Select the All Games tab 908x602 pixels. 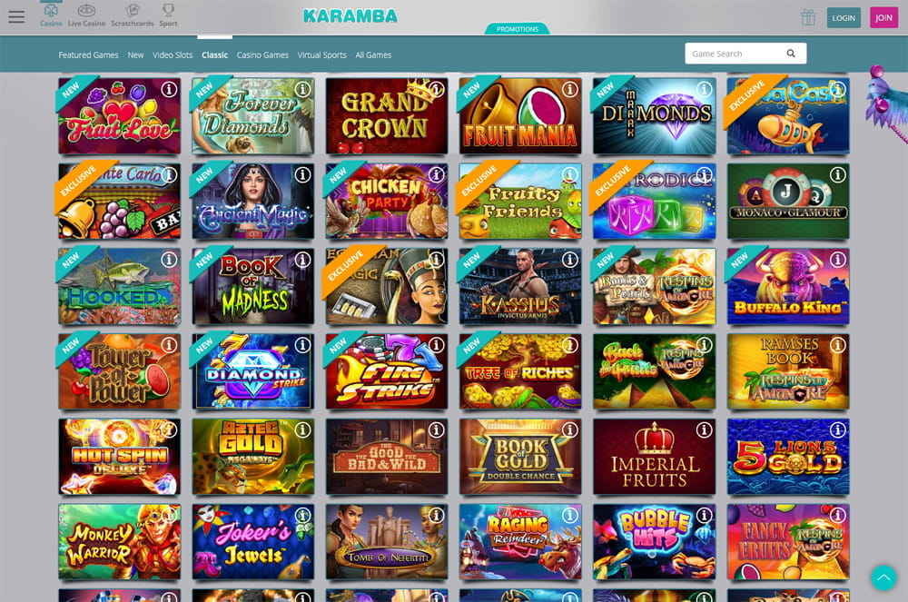(x=373, y=55)
